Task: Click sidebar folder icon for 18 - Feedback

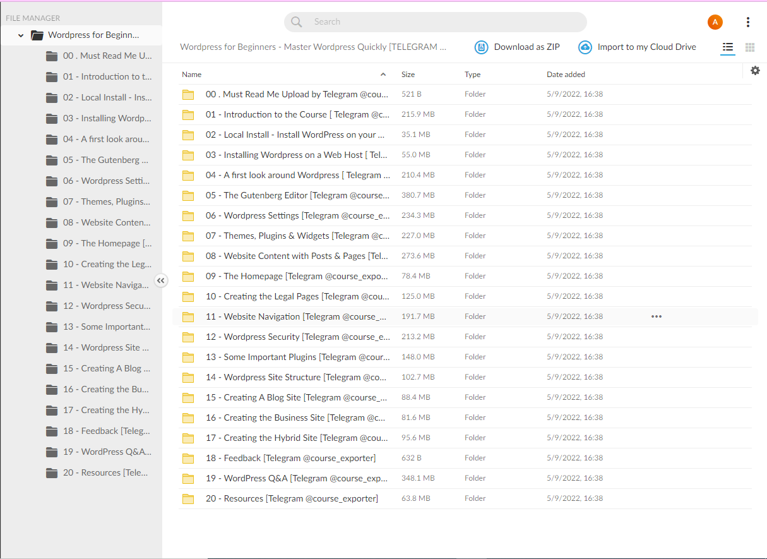Action: (x=52, y=431)
